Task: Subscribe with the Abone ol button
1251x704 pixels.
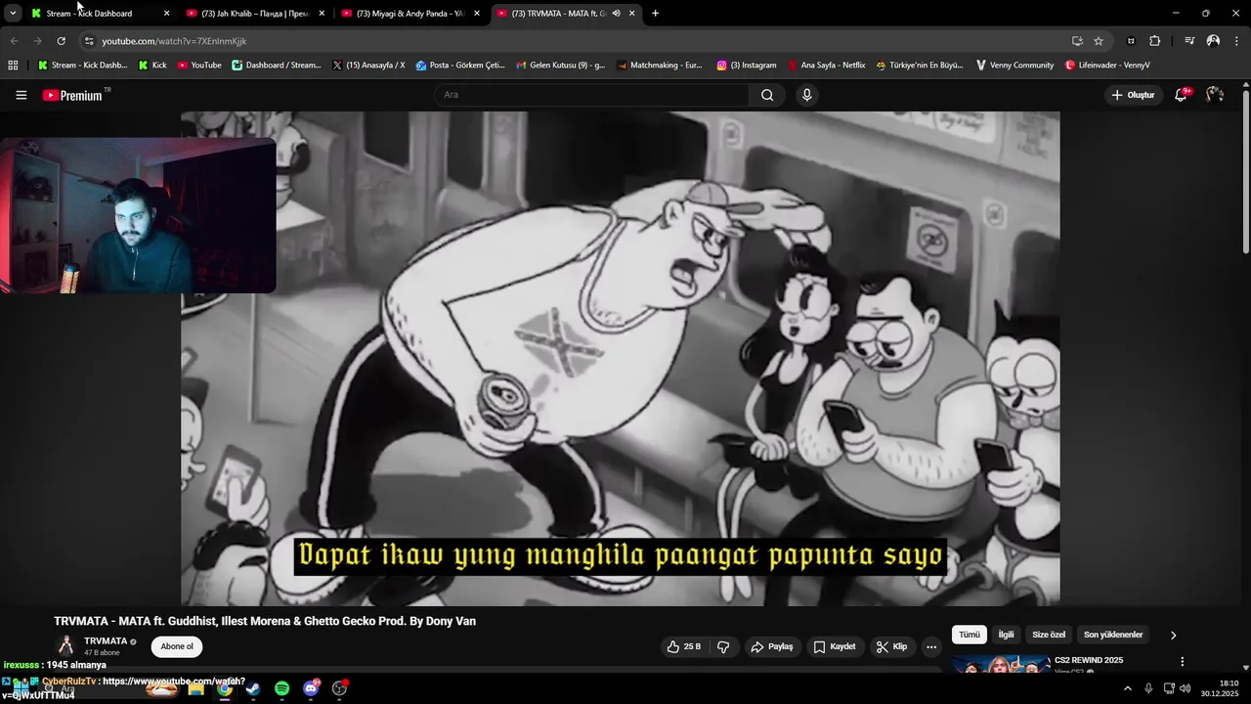Action: coord(177,646)
